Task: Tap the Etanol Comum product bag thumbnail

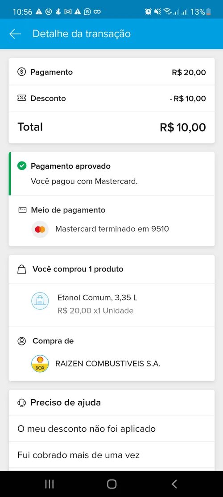Action: point(40,301)
